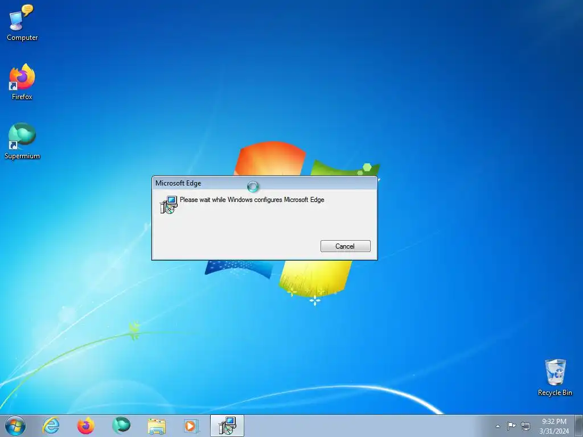This screenshot has height=437, width=583.
Task: Click the installer icon in the dialog
Action: click(x=169, y=205)
